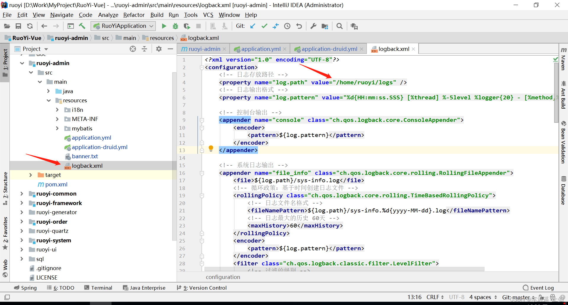Image resolution: width=568 pixels, height=305 pixels.
Task: Click the Stop process square icon
Action: click(199, 26)
